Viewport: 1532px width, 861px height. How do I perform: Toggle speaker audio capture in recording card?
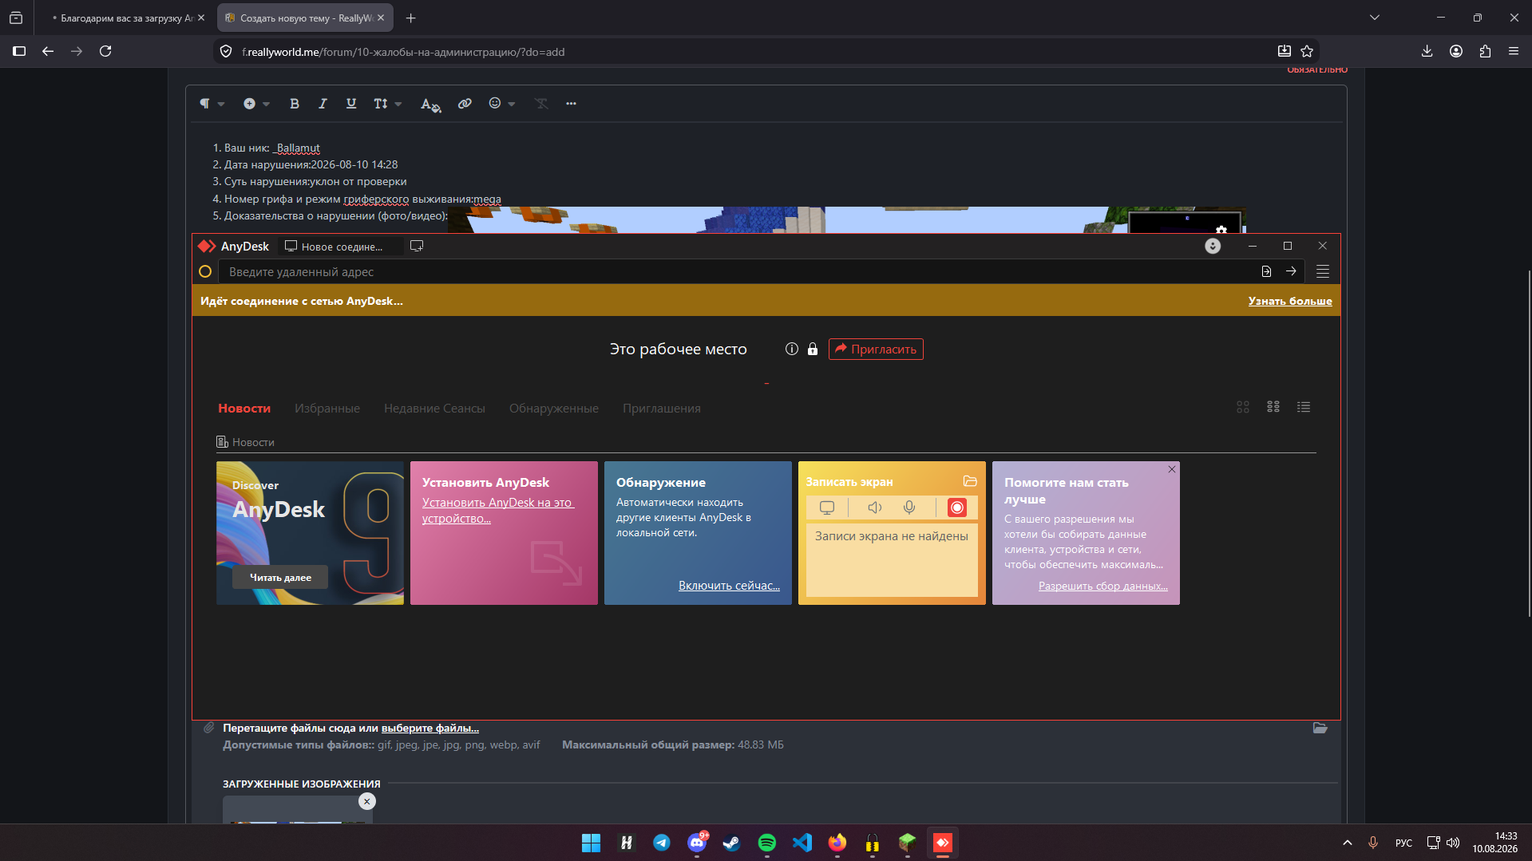(875, 508)
